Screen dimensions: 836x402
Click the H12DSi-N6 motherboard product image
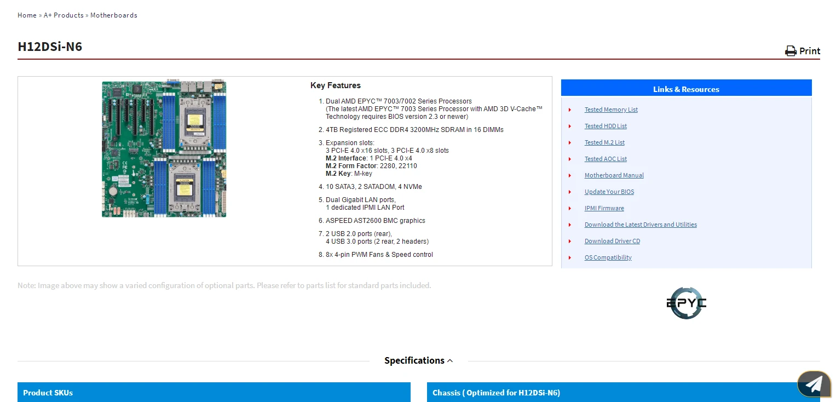(x=164, y=148)
